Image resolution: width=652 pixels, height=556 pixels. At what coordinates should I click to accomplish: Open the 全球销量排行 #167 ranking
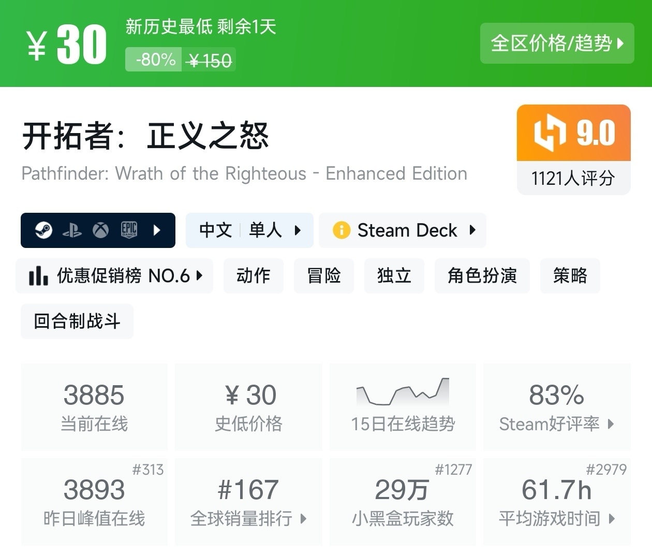248,502
